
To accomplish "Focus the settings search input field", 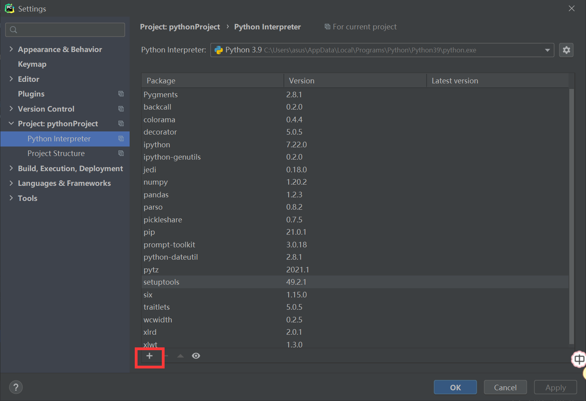I will coord(65,30).
